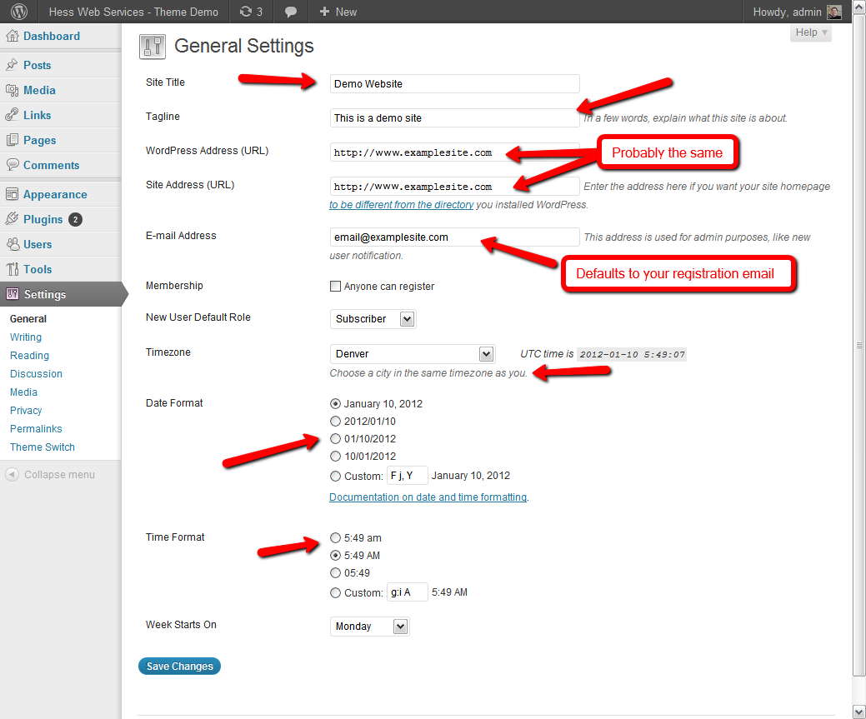Screen dimensions: 866x719
Task: Click the custom time format text box
Action: point(407,592)
